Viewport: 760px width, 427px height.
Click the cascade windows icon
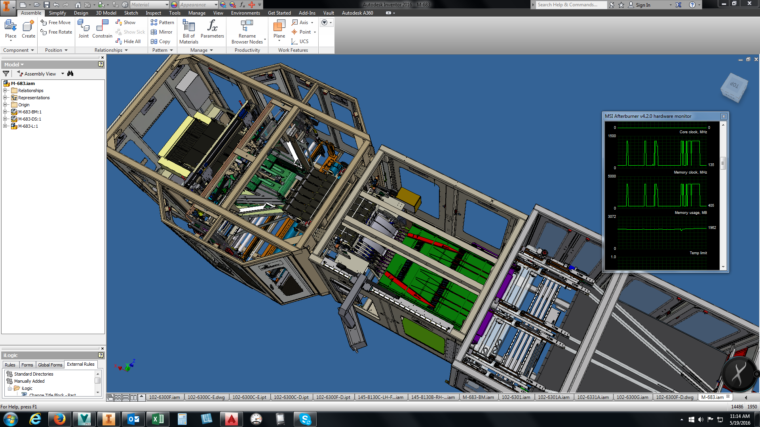pyautogui.click(x=110, y=397)
